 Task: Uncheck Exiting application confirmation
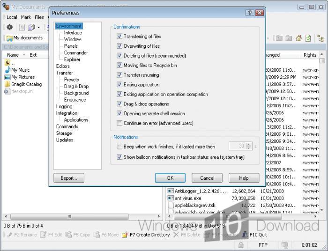tap(119, 84)
